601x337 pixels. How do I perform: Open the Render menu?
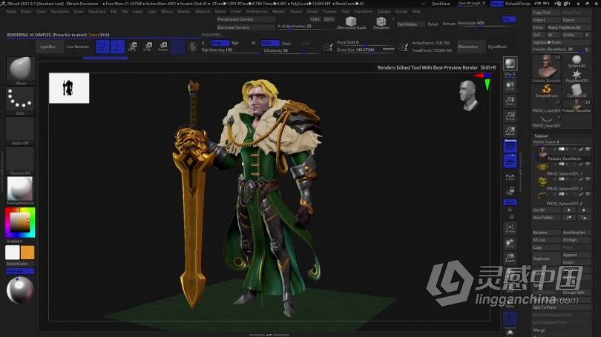pyautogui.click(x=279, y=11)
